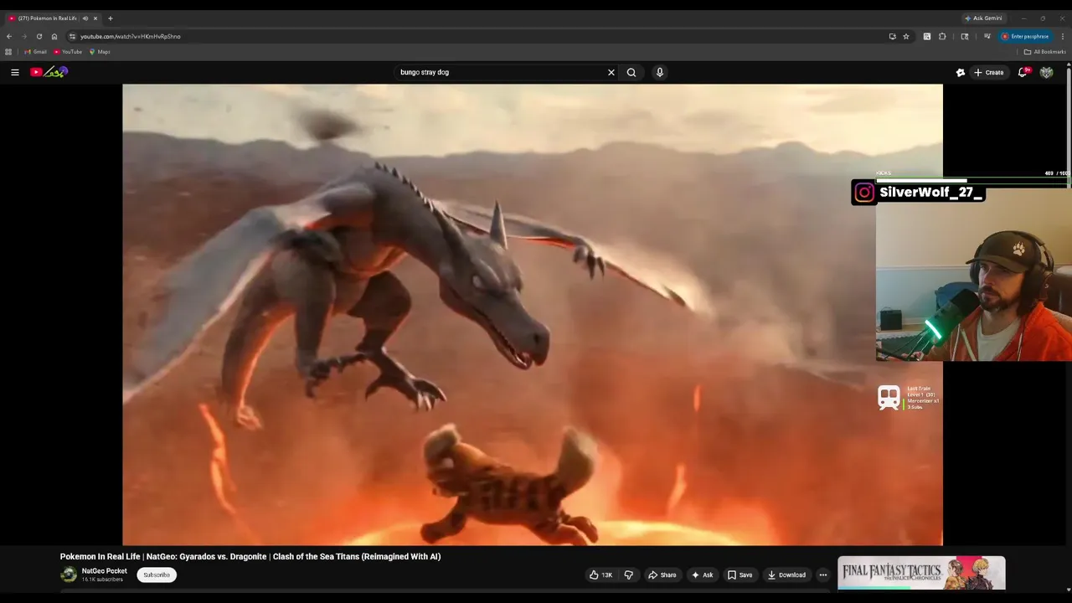Open media controls toolbar icon
1072x603 pixels.
[987, 36]
